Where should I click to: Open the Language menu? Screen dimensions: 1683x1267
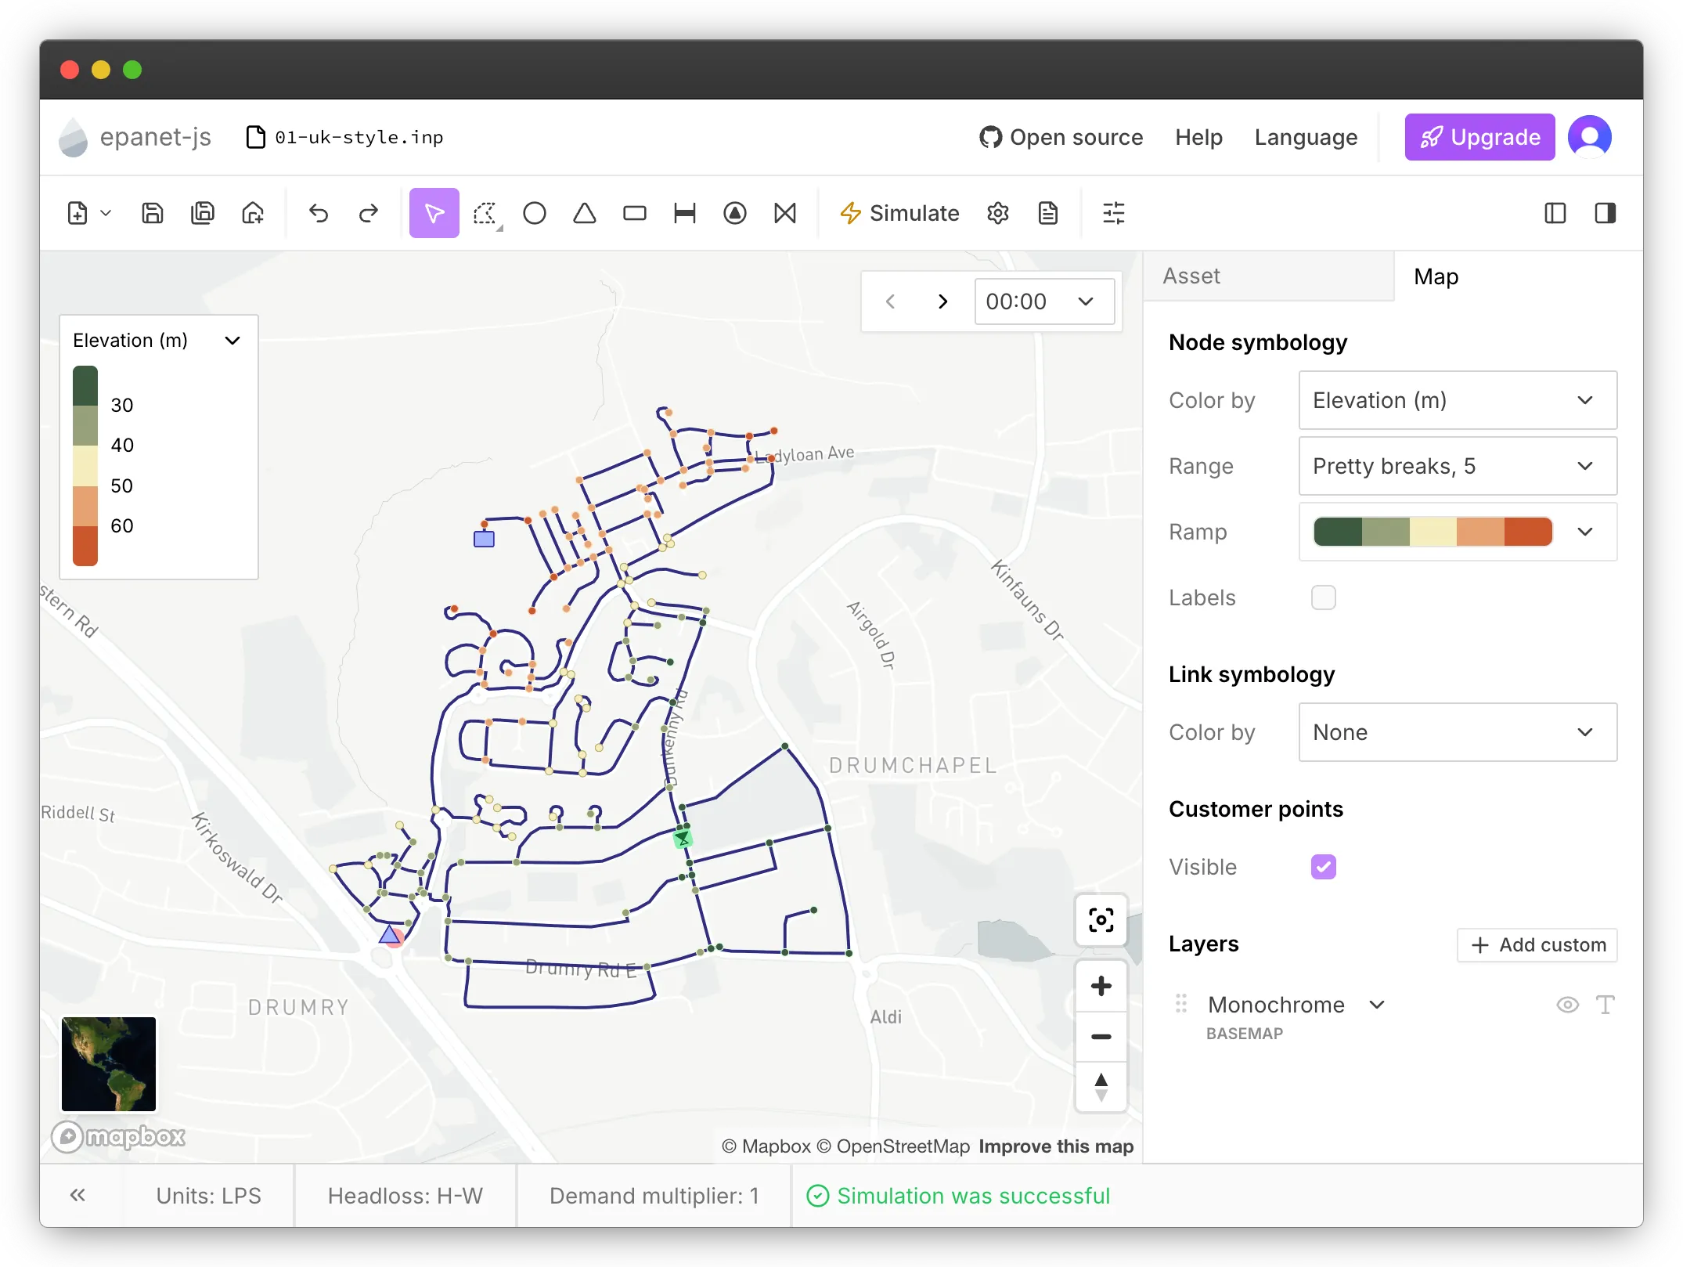(x=1305, y=137)
